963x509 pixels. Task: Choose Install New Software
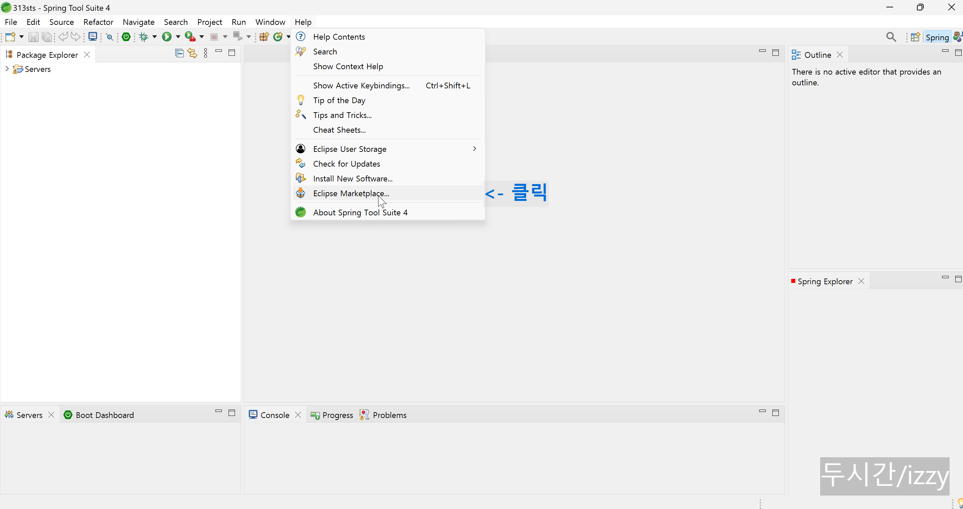click(388, 179)
